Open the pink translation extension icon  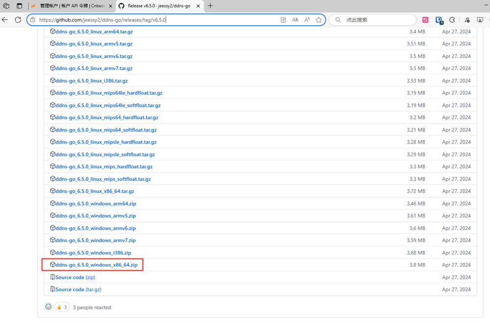(425, 20)
